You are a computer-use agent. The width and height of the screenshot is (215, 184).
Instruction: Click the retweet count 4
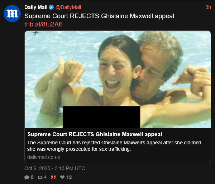pos(45,178)
